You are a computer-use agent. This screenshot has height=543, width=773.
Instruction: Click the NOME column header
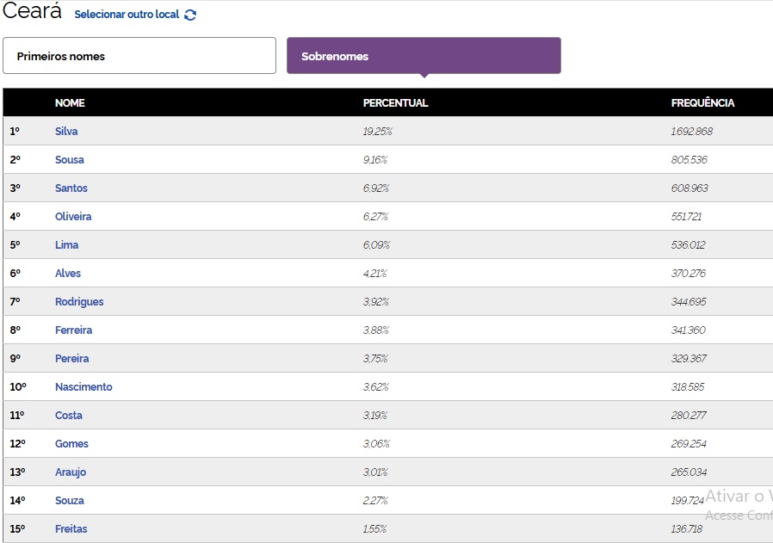tap(70, 103)
